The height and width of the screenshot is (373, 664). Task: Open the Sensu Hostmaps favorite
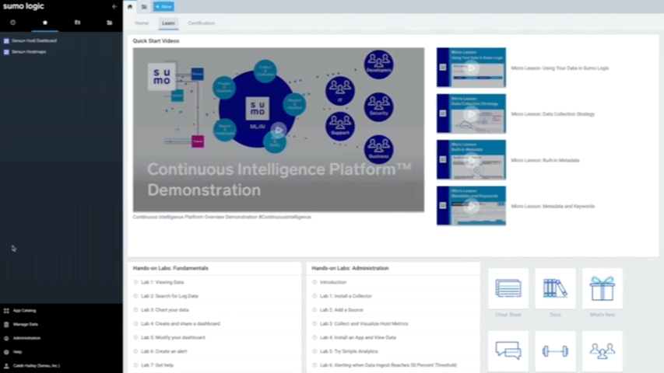[29, 52]
